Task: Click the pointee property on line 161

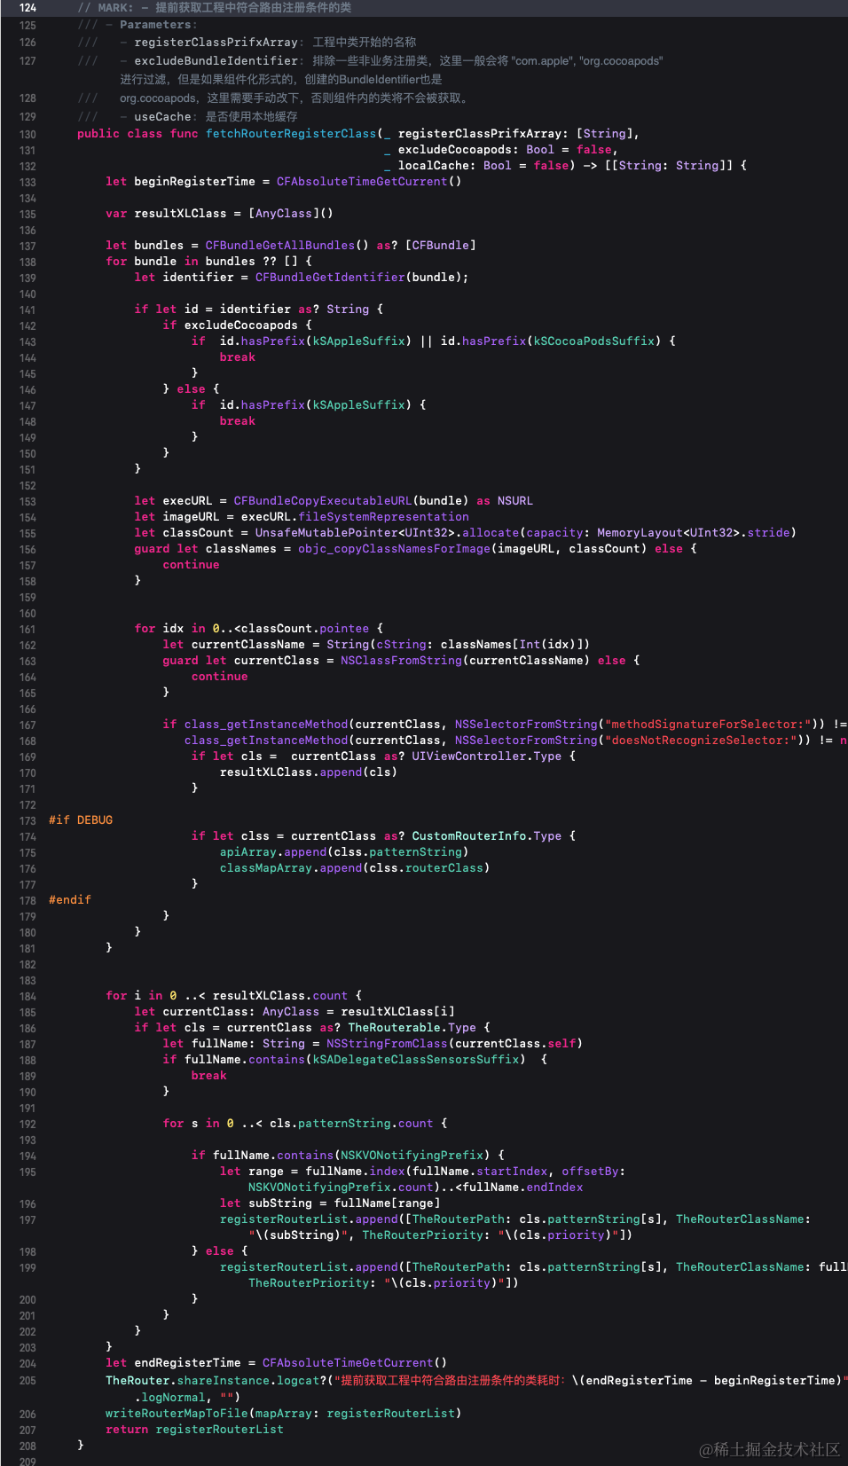Action: point(344,629)
